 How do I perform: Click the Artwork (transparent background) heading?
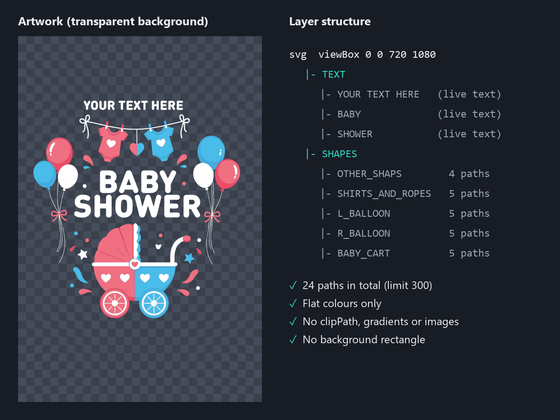[x=113, y=22]
